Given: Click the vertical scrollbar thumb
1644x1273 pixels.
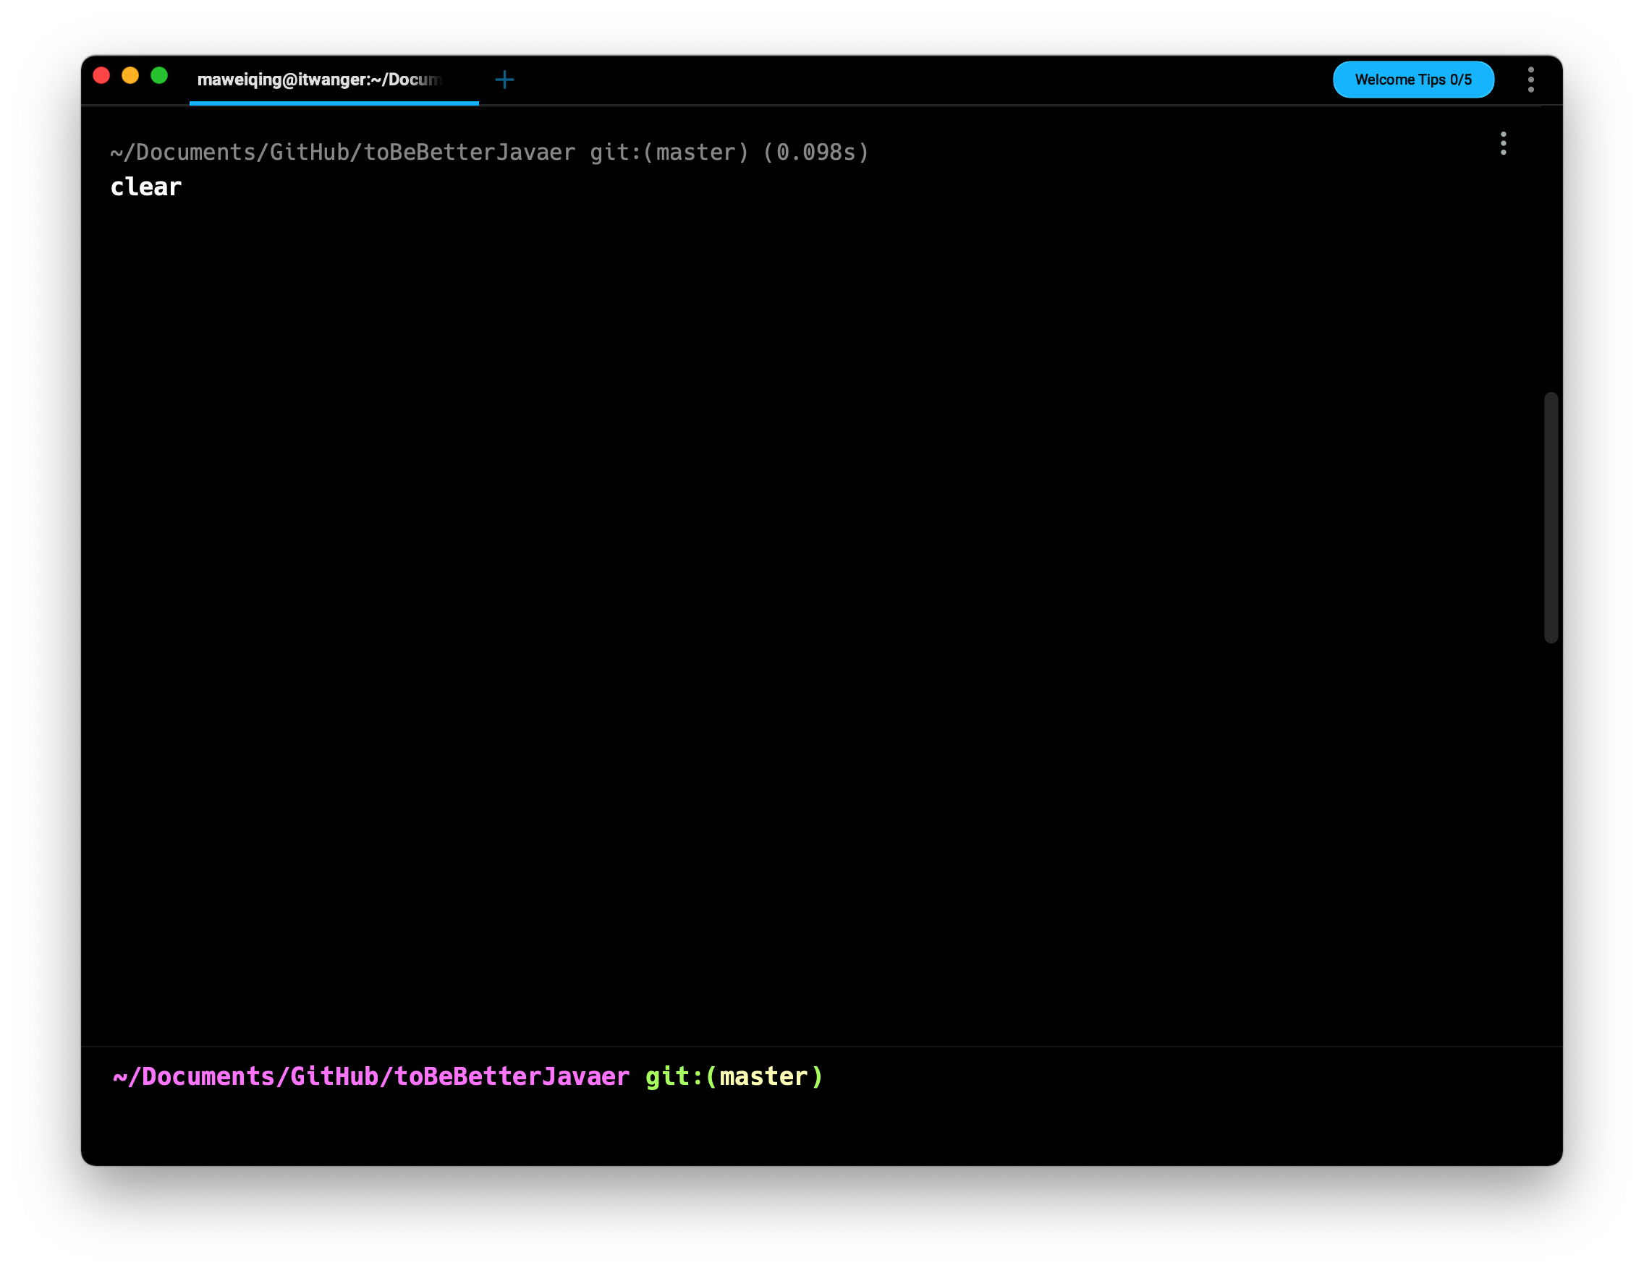Looking at the screenshot, I should click(1550, 517).
